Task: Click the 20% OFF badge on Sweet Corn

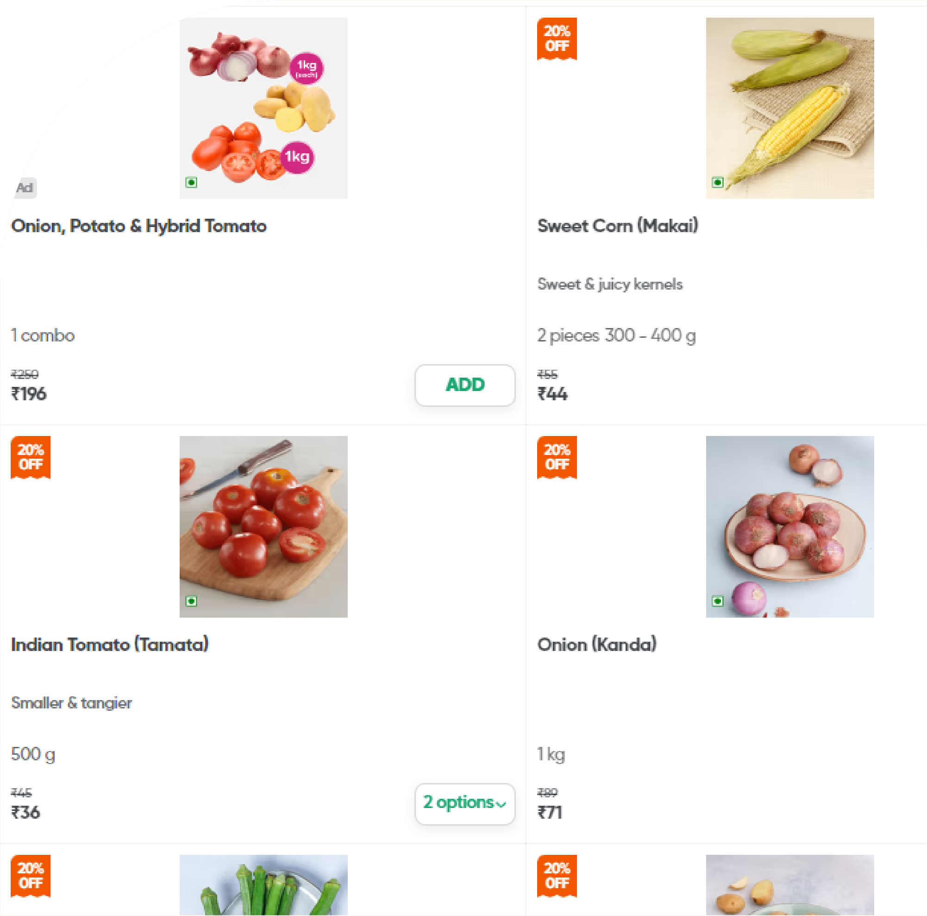Action: pos(557,38)
